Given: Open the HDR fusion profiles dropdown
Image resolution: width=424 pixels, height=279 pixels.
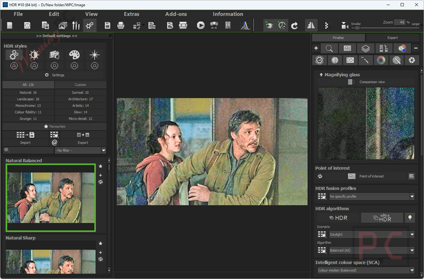Looking at the screenshot, I should [x=372, y=196].
